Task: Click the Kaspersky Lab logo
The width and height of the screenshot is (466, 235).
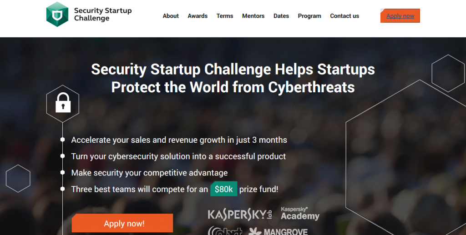Action: tap(240, 215)
